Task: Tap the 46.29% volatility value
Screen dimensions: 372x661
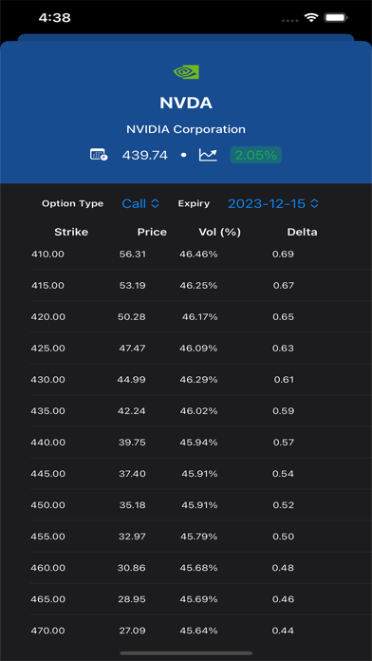Action: 199,379
